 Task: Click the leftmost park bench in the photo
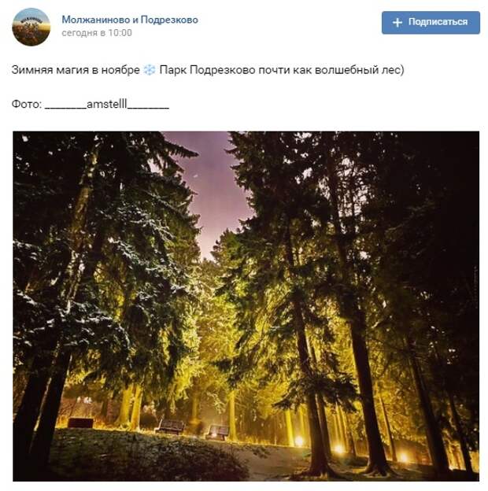point(80,423)
